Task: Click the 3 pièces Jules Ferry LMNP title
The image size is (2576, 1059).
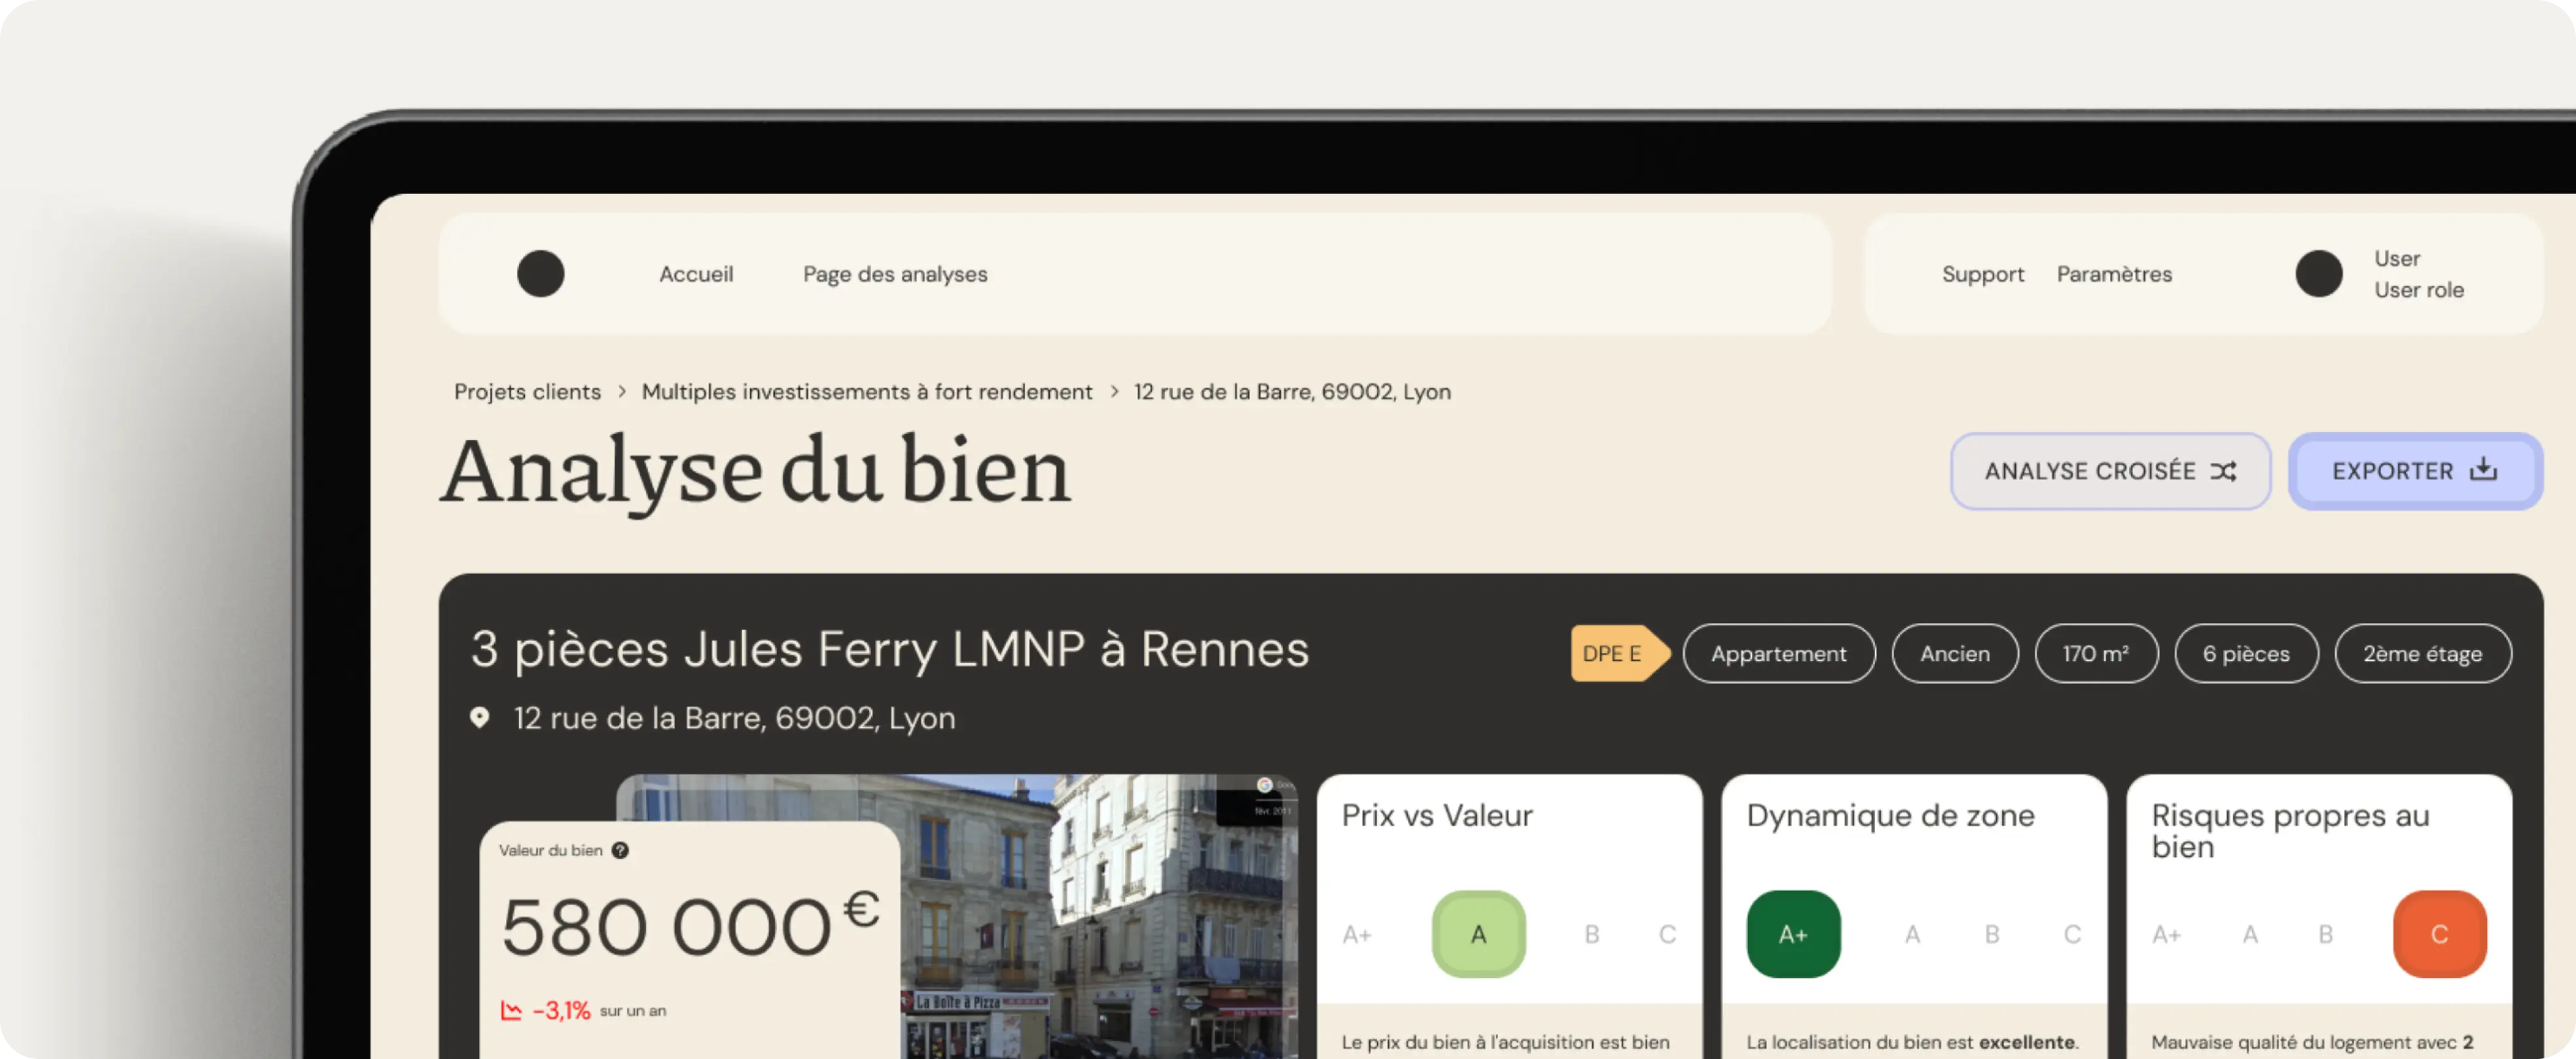Action: pos(890,649)
